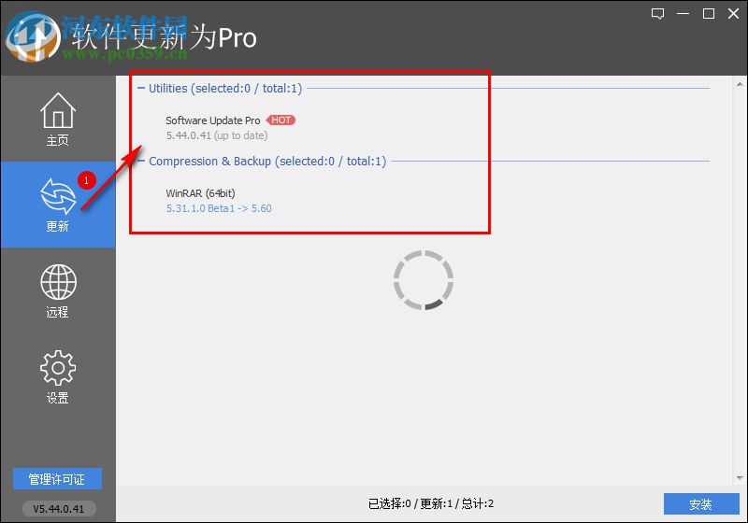Click the V5.44.0.41 version label
The width and height of the screenshot is (748, 523).
coord(59,509)
